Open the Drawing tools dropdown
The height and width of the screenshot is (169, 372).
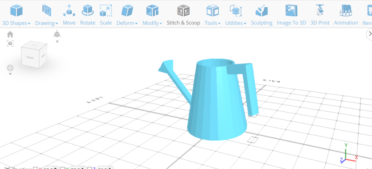(46, 15)
